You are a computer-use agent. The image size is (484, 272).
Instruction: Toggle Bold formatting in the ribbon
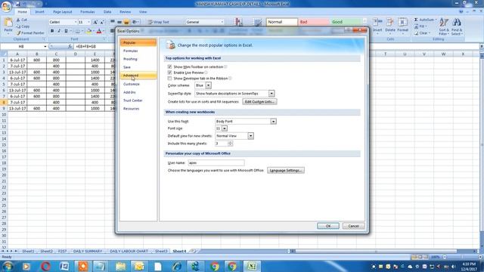(x=52, y=31)
